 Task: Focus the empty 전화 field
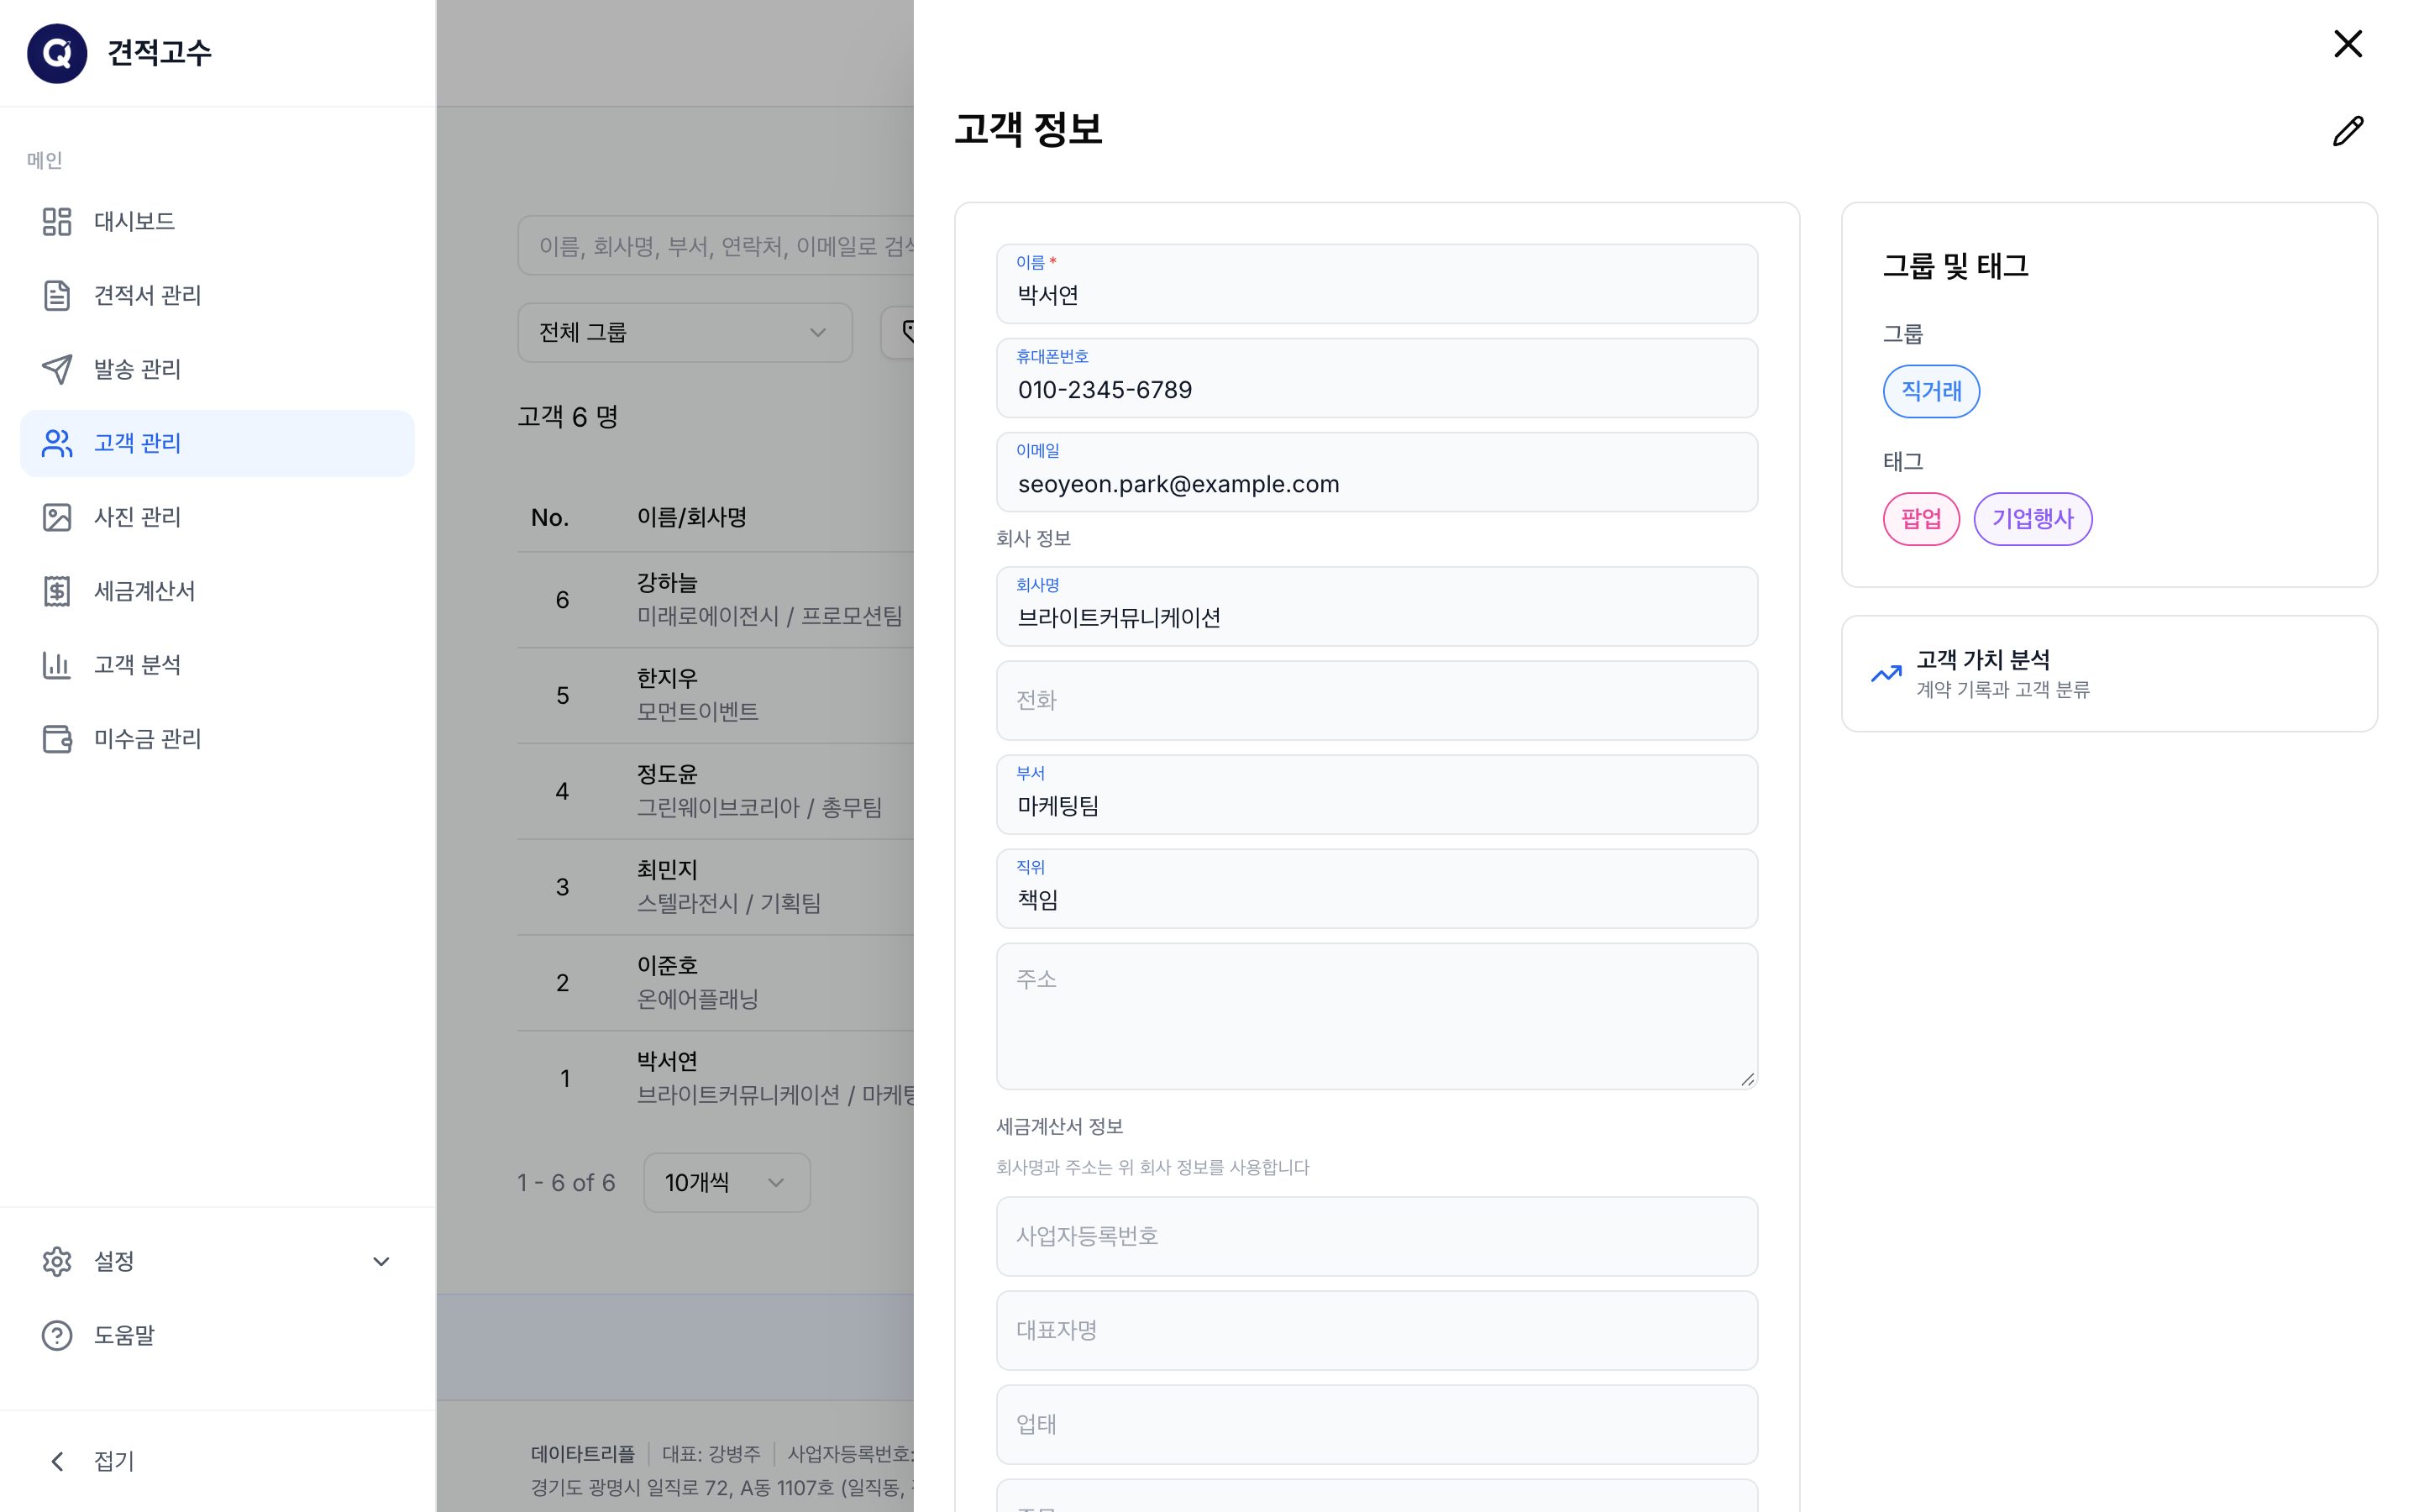(x=1377, y=700)
